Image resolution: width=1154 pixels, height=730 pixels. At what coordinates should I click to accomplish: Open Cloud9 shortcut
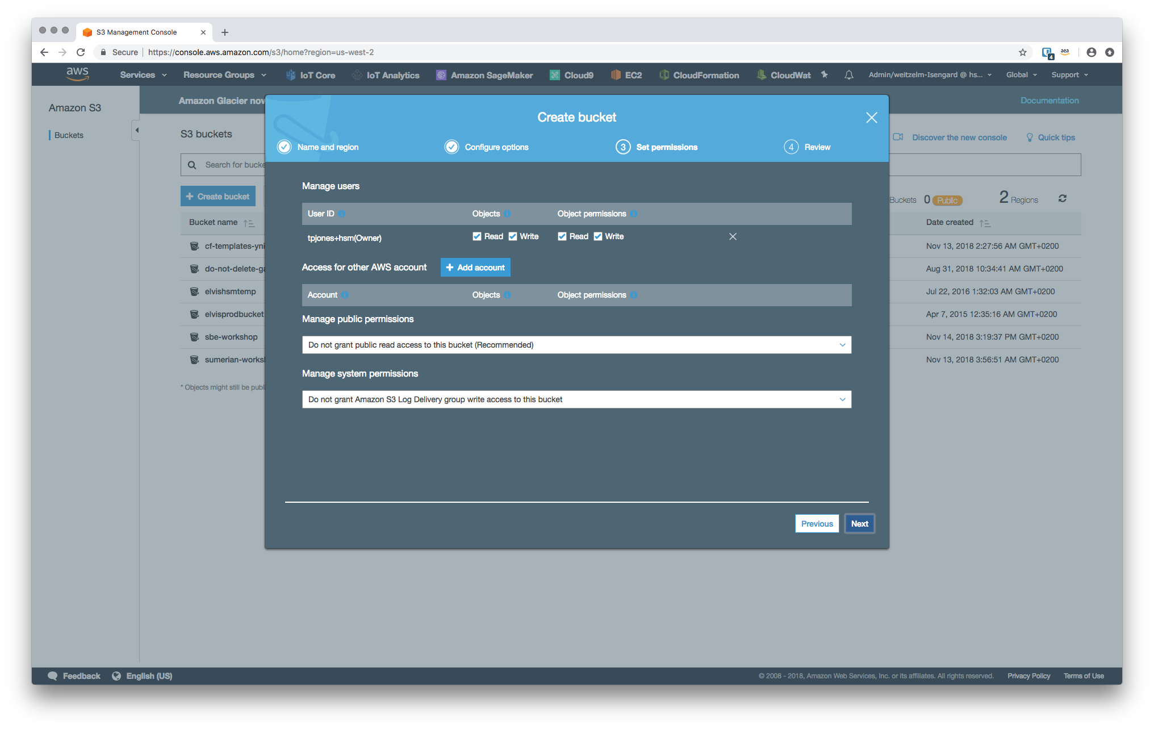coord(571,75)
